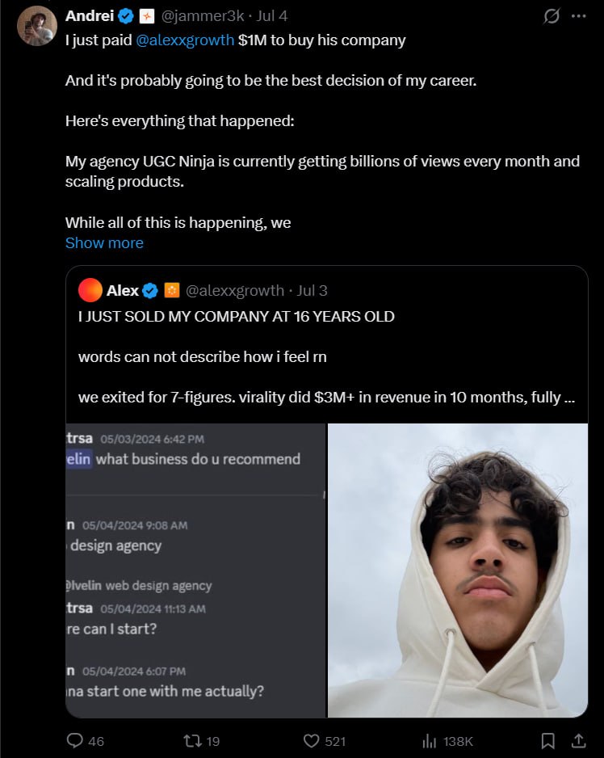Viewport: 604px width, 758px height.
Task: Click Alex's verified checkmark badge
Action: (x=150, y=291)
